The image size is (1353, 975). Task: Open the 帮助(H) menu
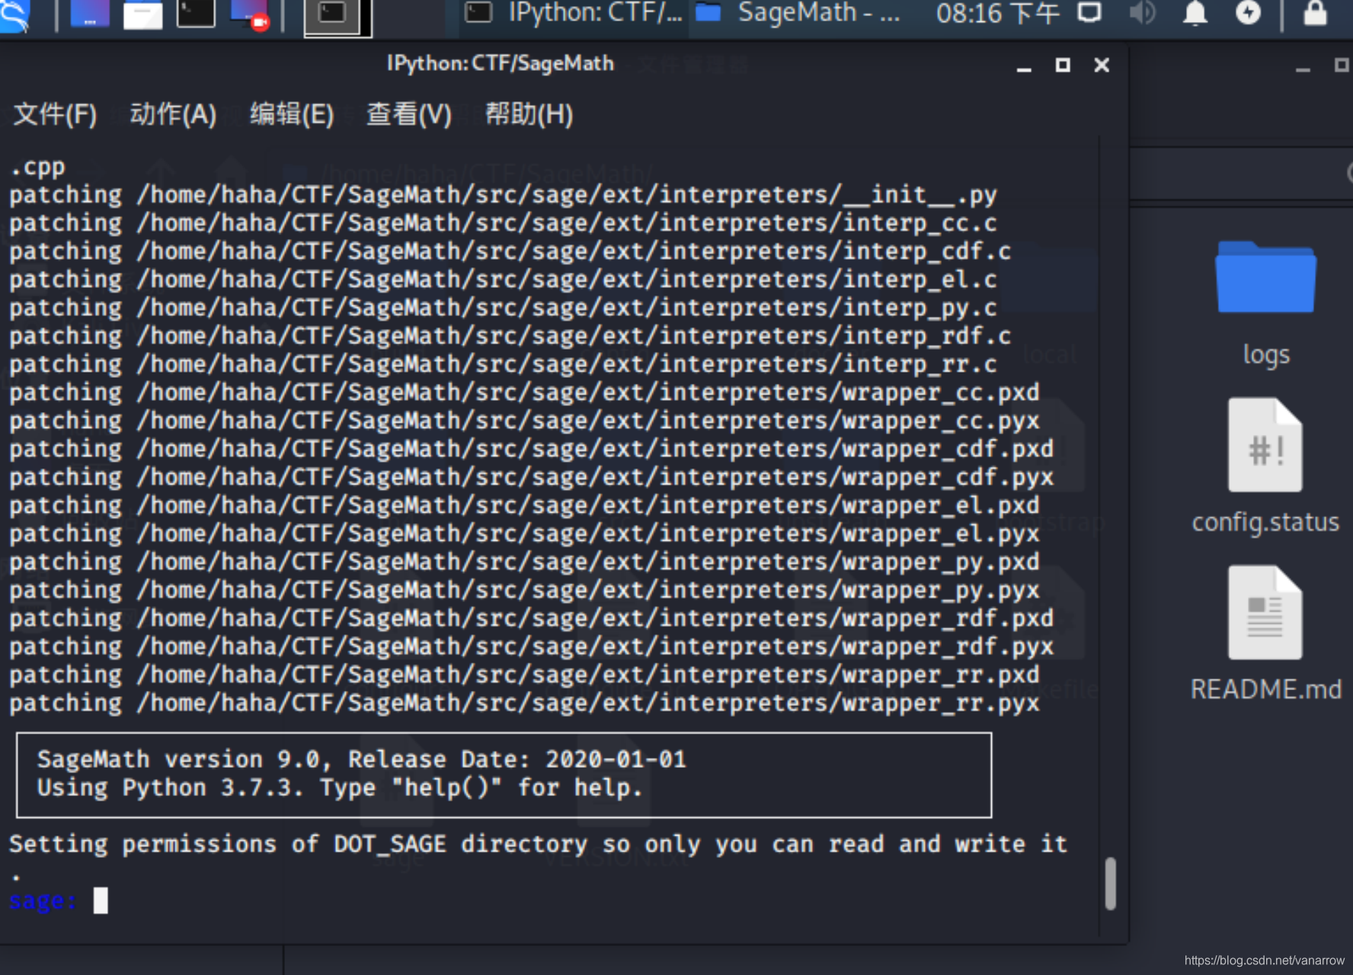click(529, 114)
